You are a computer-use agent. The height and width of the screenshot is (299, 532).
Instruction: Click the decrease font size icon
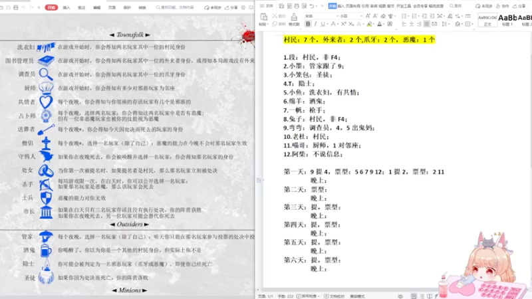coord(375,16)
